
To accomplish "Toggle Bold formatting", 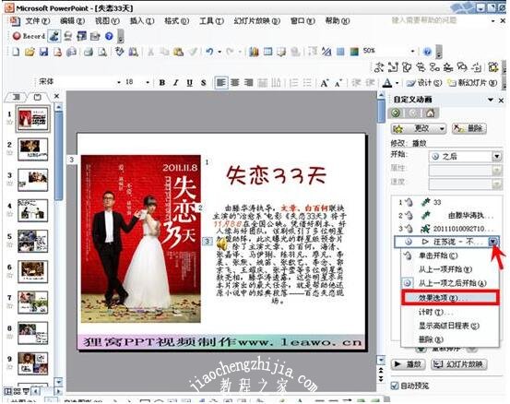I will coord(162,83).
